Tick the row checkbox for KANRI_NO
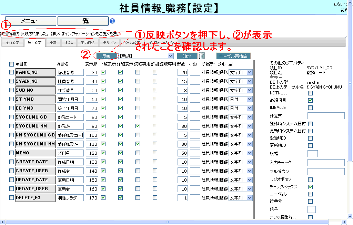Viewport: 353px width, 225px height. click(11, 72)
